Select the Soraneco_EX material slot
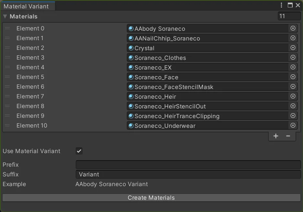This screenshot has width=303, height=212. pos(207,68)
